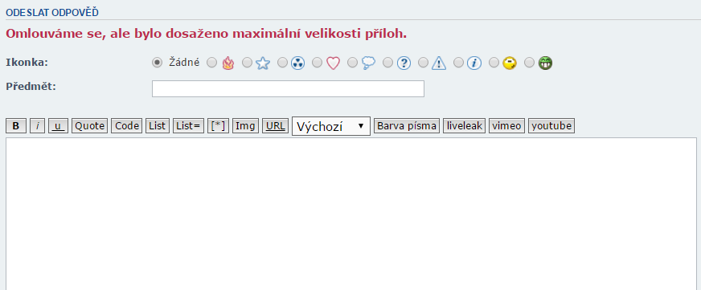Tick radio button beside radioactive icon

click(282, 63)
